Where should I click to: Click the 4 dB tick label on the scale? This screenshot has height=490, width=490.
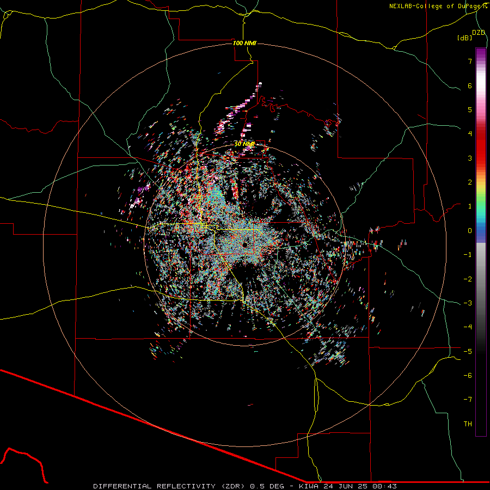(470, 134)
